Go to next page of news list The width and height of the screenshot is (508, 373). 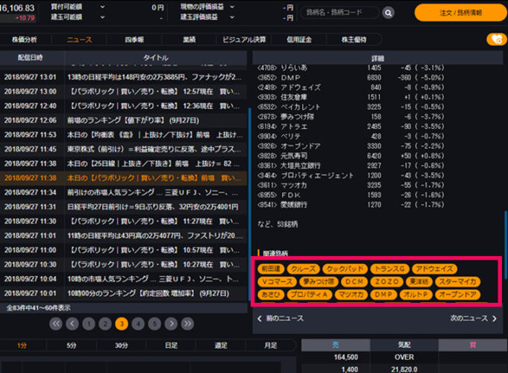click(x=171, y=324)
